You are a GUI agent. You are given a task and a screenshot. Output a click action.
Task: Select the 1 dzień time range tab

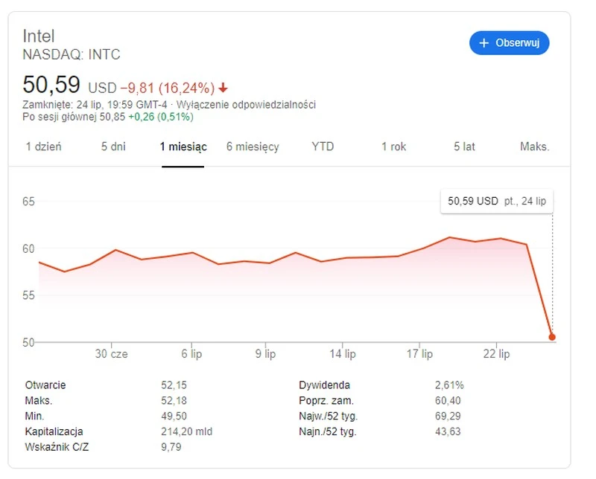click(x=44, y=147)
